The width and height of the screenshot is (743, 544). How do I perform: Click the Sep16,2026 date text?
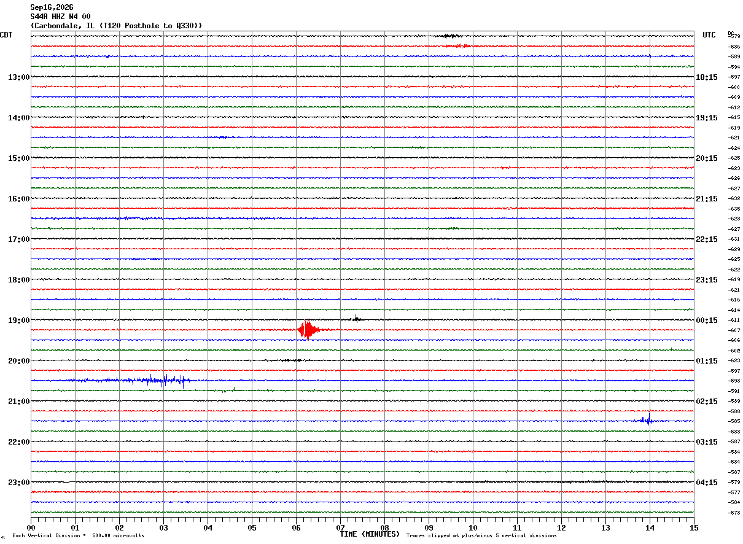click(52, 7)
